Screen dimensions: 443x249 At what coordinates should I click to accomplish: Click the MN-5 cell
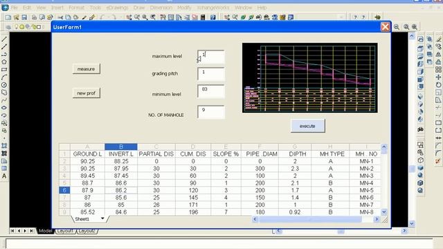click(x=366, y=190)
